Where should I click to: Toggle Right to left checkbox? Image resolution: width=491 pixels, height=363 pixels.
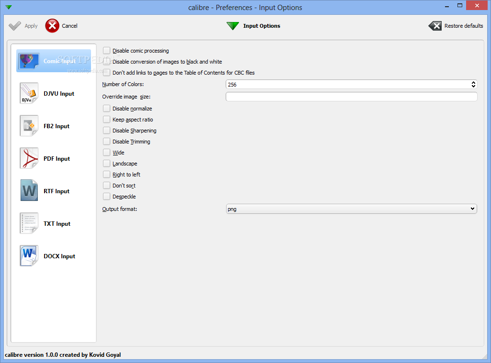[x=107, y=175]
